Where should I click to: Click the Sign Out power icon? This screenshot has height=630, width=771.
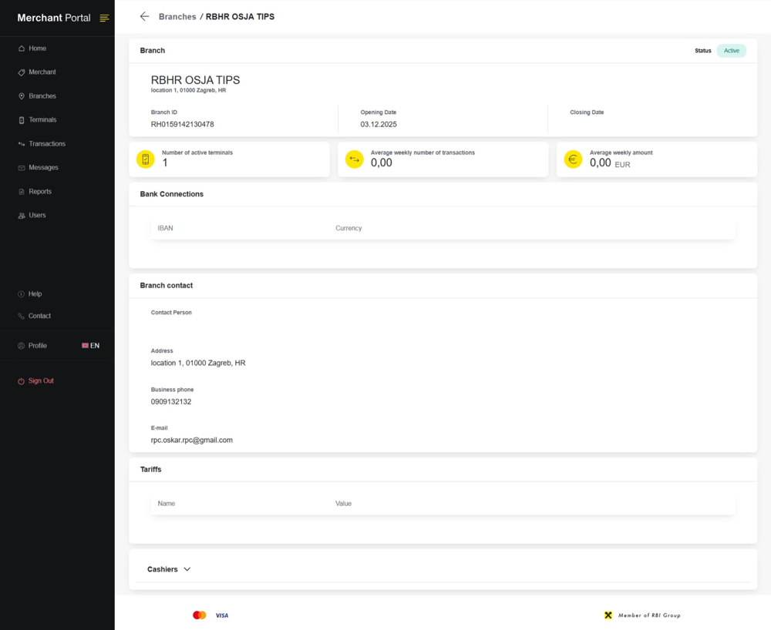[21, 381]
